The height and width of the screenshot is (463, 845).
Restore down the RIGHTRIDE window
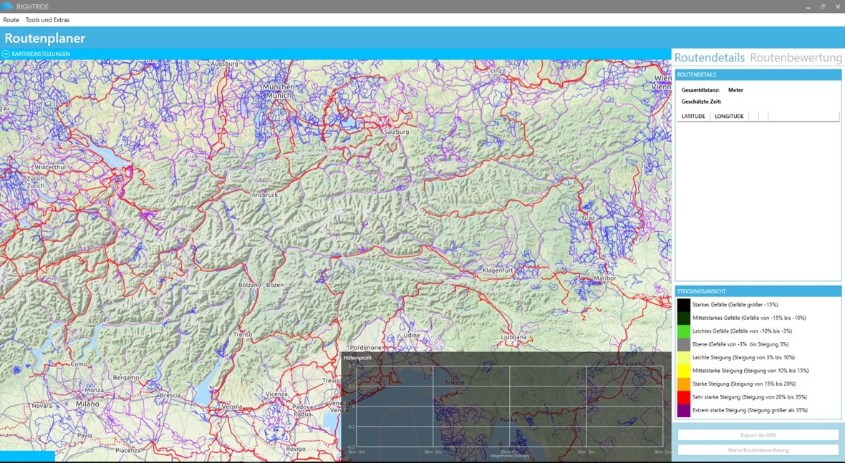[823, 6]
